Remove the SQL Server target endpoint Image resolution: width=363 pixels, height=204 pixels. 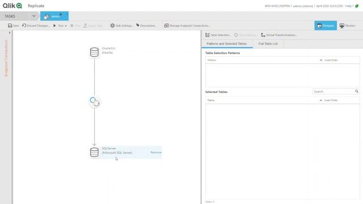click(156, 152)
